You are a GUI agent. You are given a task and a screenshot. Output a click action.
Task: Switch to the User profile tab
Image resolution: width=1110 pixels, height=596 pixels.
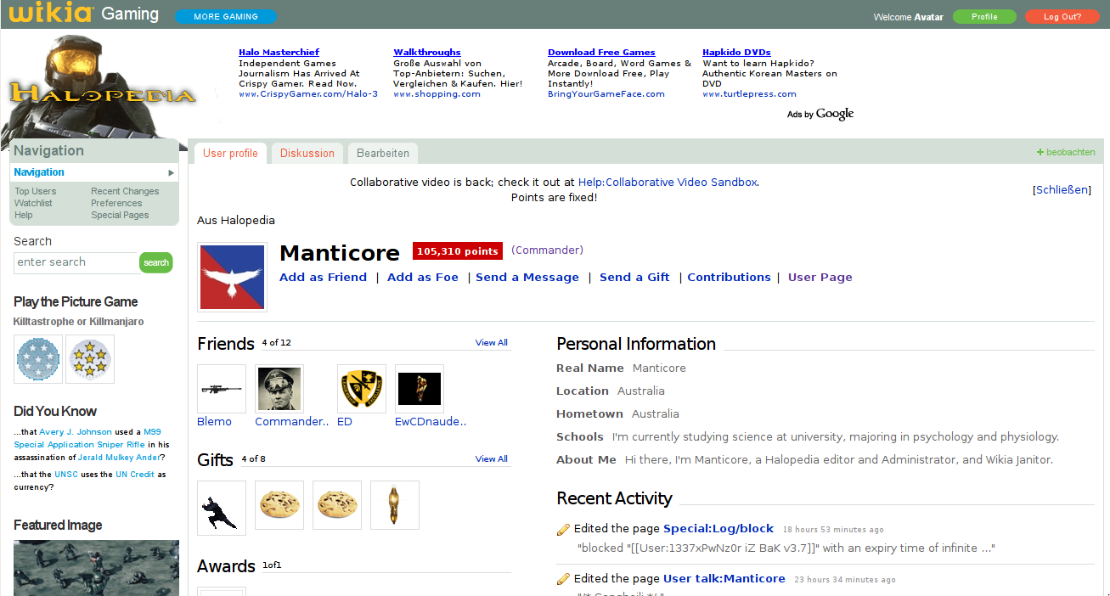click(230, 154)
